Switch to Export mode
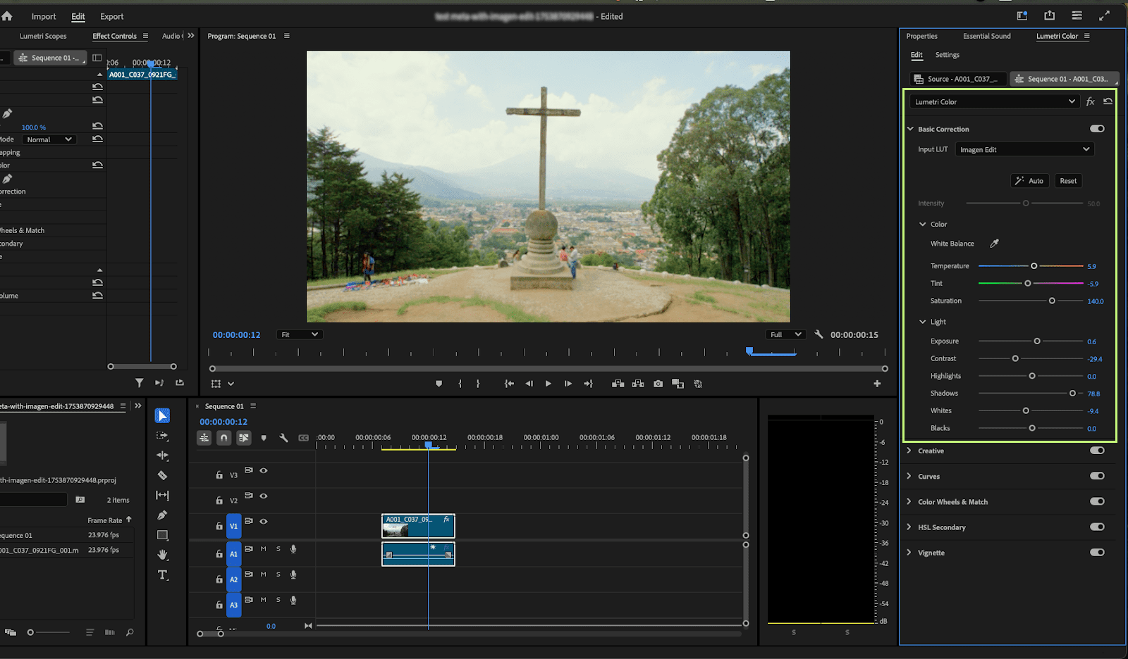This screenshot has width=1128, height=659. coord(111,16)
